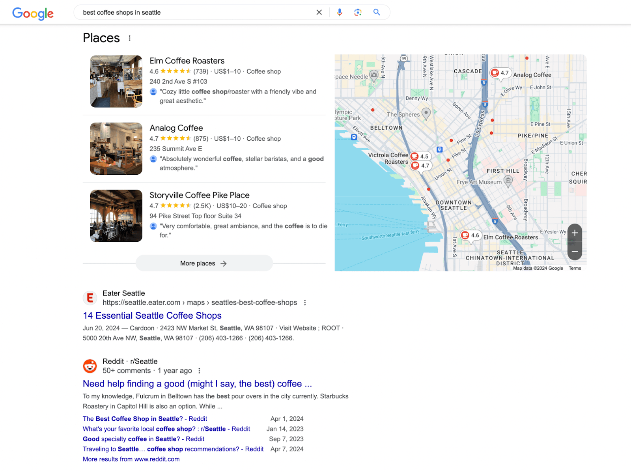Viewport: 631px width, 474px height.
Task: Click the Reddit snoo logo
Action: tap(90, 366)
